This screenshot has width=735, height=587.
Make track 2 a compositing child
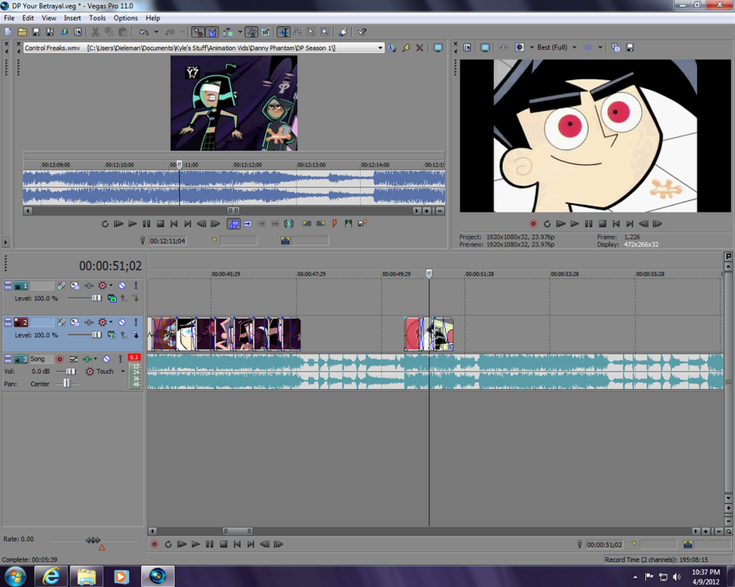click(x=135, y=335)
